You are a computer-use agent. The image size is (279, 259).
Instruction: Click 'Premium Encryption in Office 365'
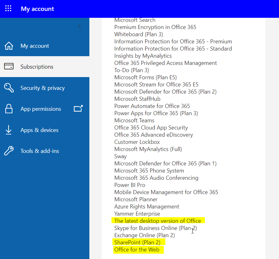[155, 27]
